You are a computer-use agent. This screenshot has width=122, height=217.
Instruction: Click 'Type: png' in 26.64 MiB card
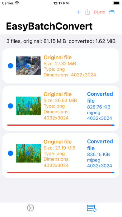pos(54,106)
